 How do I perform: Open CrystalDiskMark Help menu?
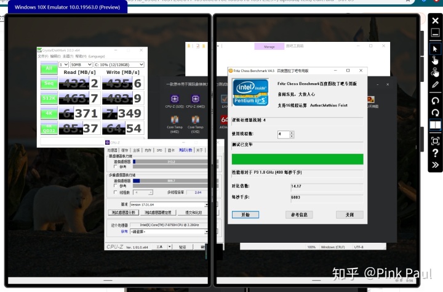point(81,56)
